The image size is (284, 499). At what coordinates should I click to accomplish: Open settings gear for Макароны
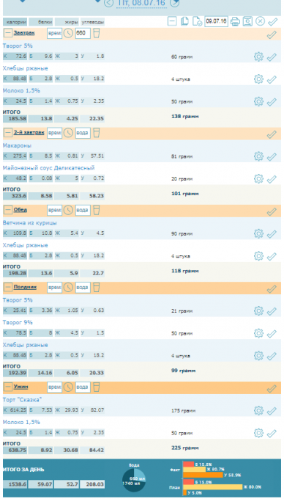pos(258,156)
